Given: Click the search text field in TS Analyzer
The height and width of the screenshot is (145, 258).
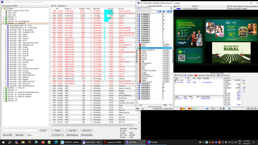Looking at the screenshot, I should (x=20, y=130).
